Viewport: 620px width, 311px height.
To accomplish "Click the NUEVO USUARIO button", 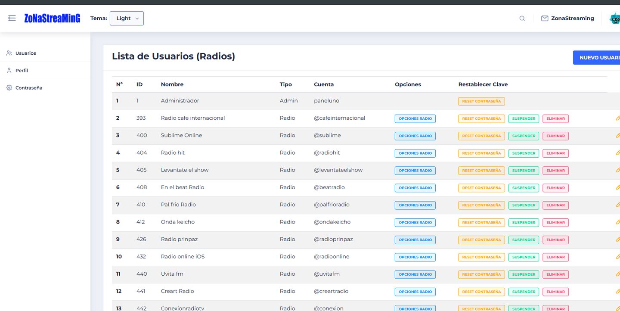I will pyautogui.click(x=597, y=58).
